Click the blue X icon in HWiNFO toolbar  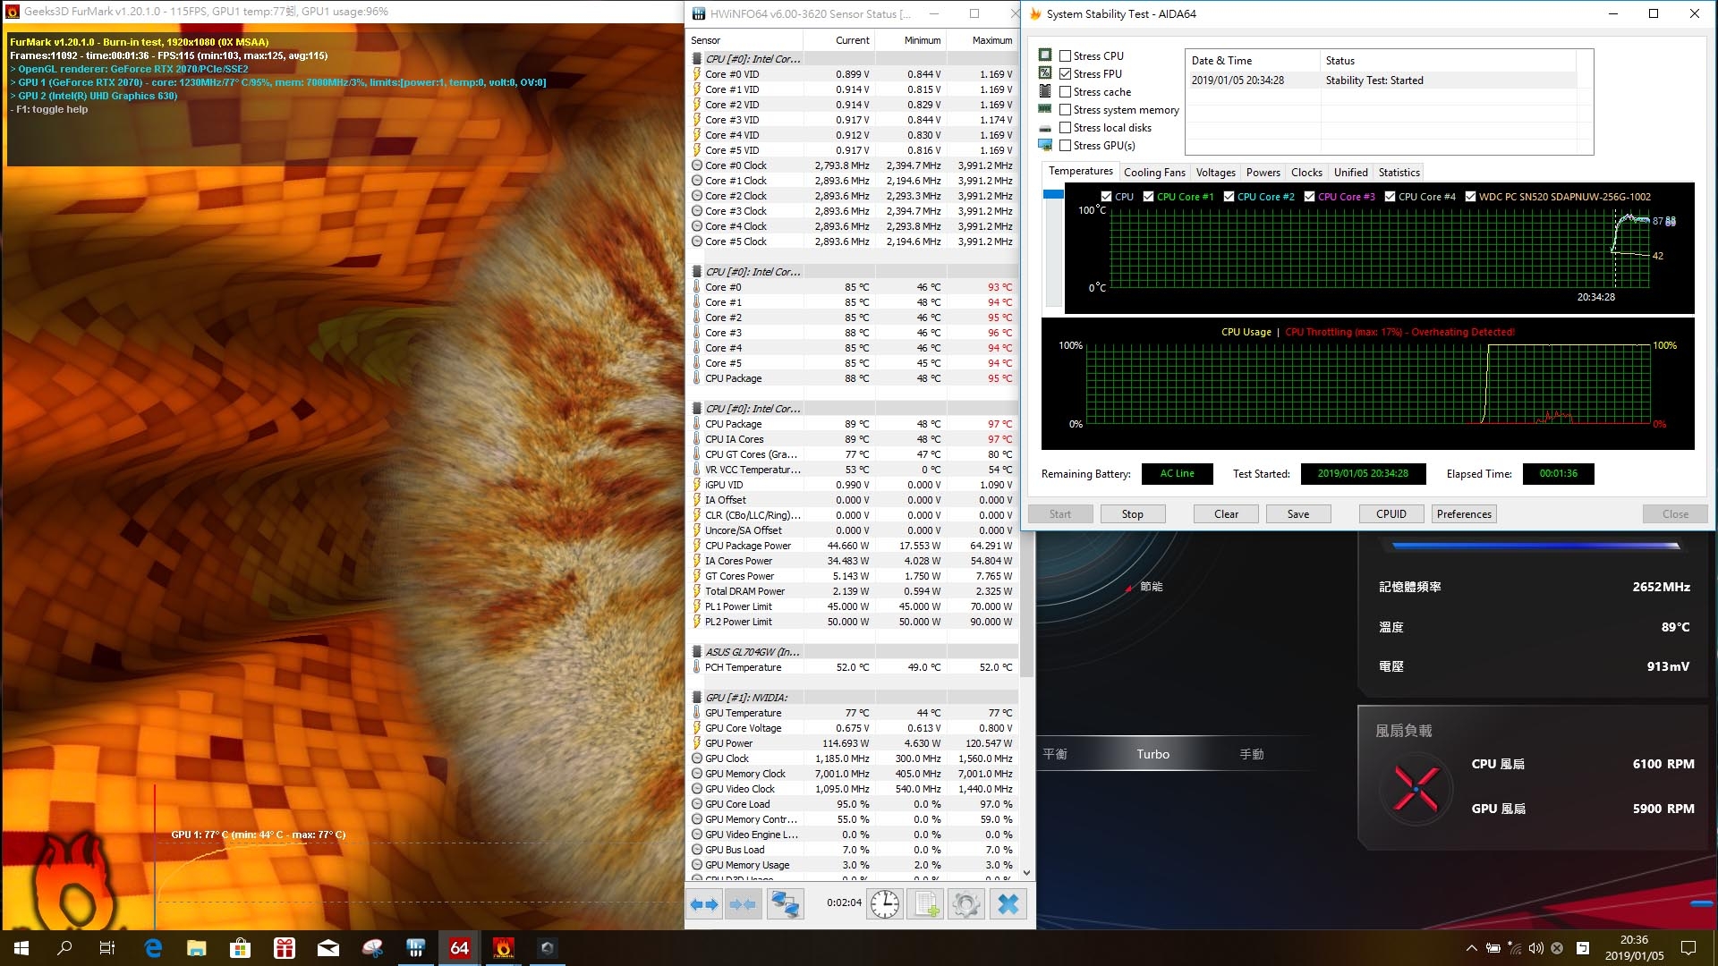click(1008, 904)
